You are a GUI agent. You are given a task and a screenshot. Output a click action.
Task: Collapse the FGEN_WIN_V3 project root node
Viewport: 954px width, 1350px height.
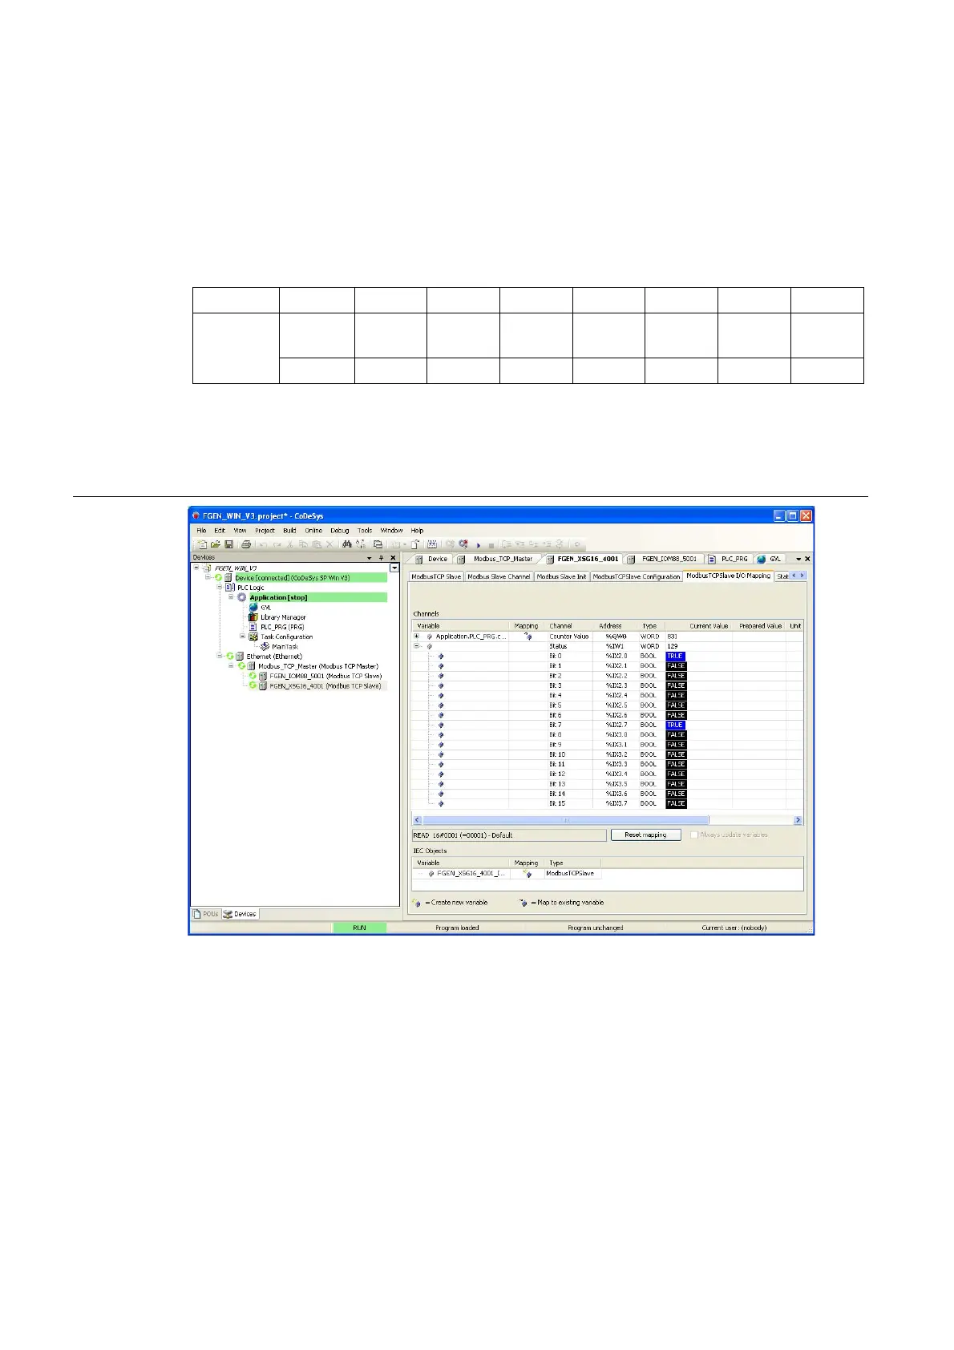[197, 568]
